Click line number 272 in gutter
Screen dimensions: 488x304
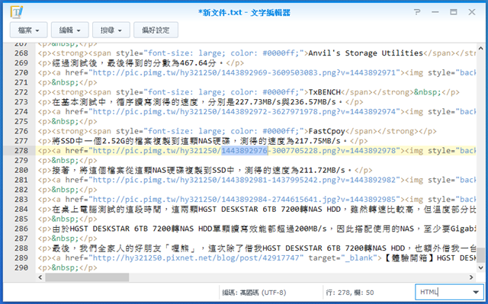pyautogui.click(x=21, y=92)
